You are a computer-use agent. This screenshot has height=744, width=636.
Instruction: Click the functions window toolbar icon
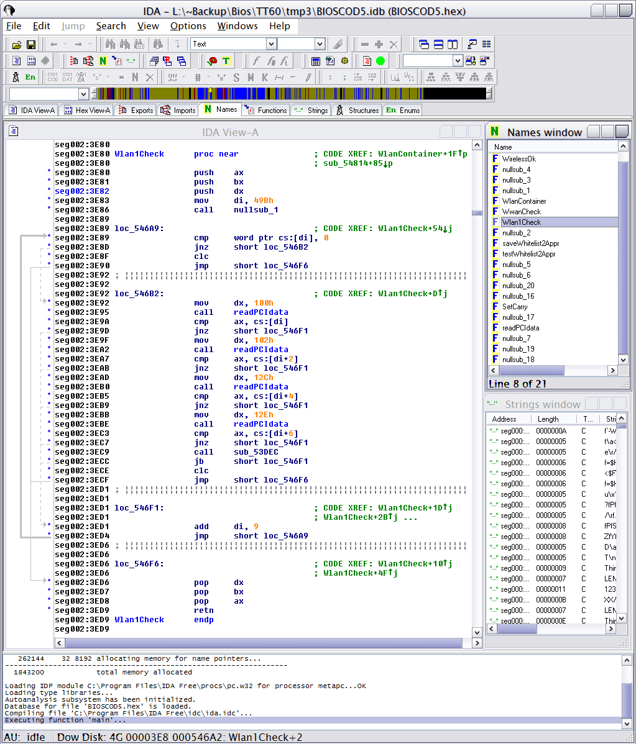(117, 61)
